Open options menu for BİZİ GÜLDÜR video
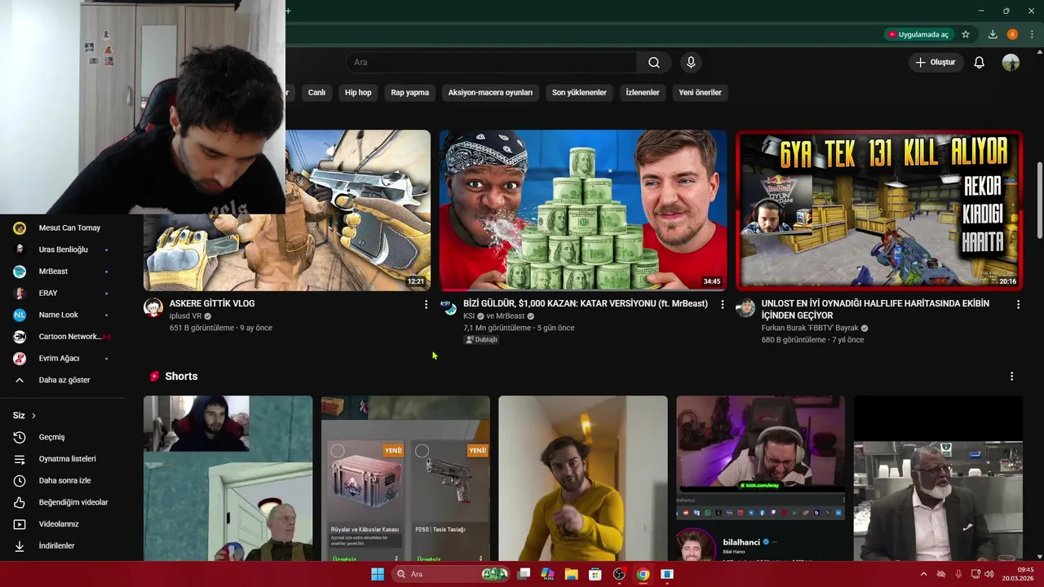Screen dimensions: 1044x587 click(722, 304)
